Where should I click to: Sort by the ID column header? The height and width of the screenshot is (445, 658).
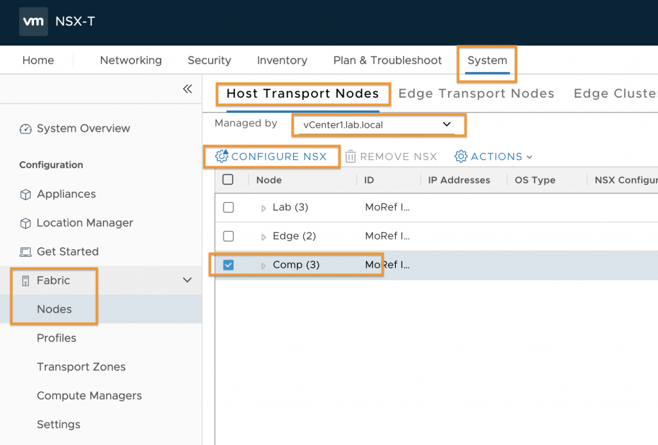click(369, 180)
